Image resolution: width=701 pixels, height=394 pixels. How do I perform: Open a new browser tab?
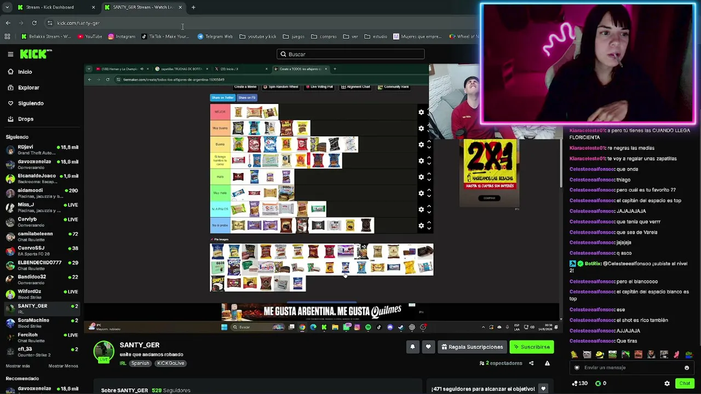click(193, 7)
